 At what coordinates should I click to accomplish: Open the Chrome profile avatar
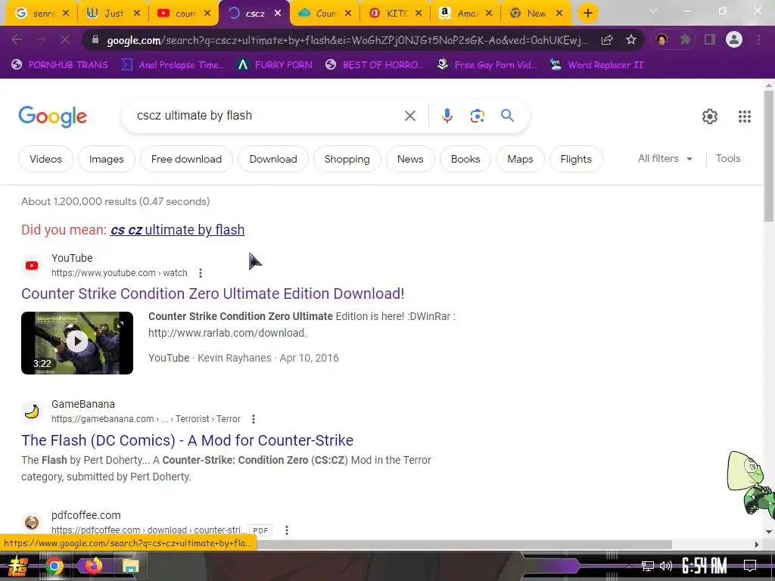click(734, 39)
